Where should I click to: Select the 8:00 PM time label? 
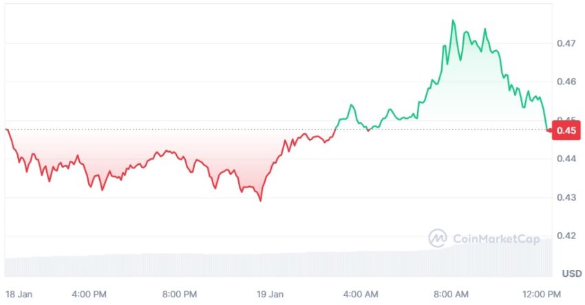pos(180,294)
